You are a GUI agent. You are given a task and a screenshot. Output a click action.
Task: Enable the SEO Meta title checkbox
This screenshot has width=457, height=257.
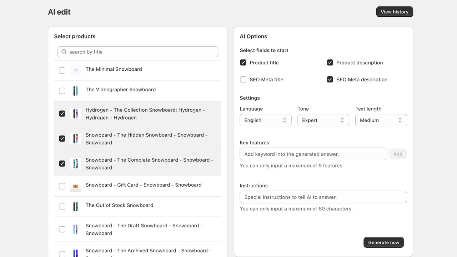(x=243, y=80)
